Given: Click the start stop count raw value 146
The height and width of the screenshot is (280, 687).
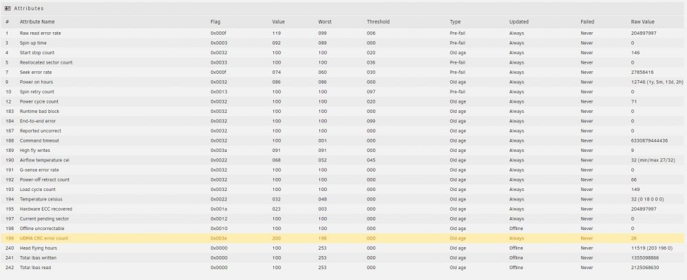Looking at the screenshot, I should click(x=635, y=53).
